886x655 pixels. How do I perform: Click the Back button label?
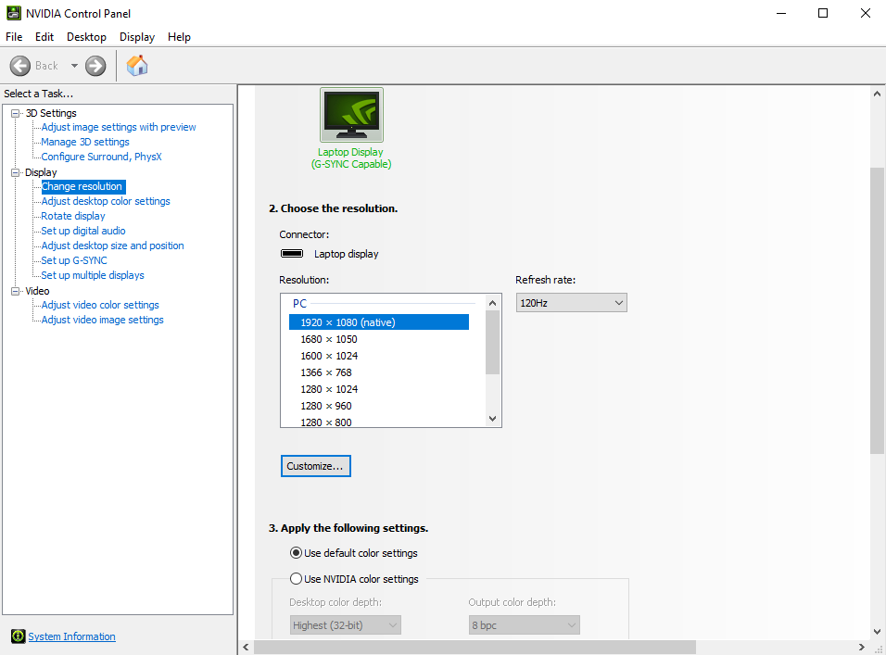click(x=46, y=66)
